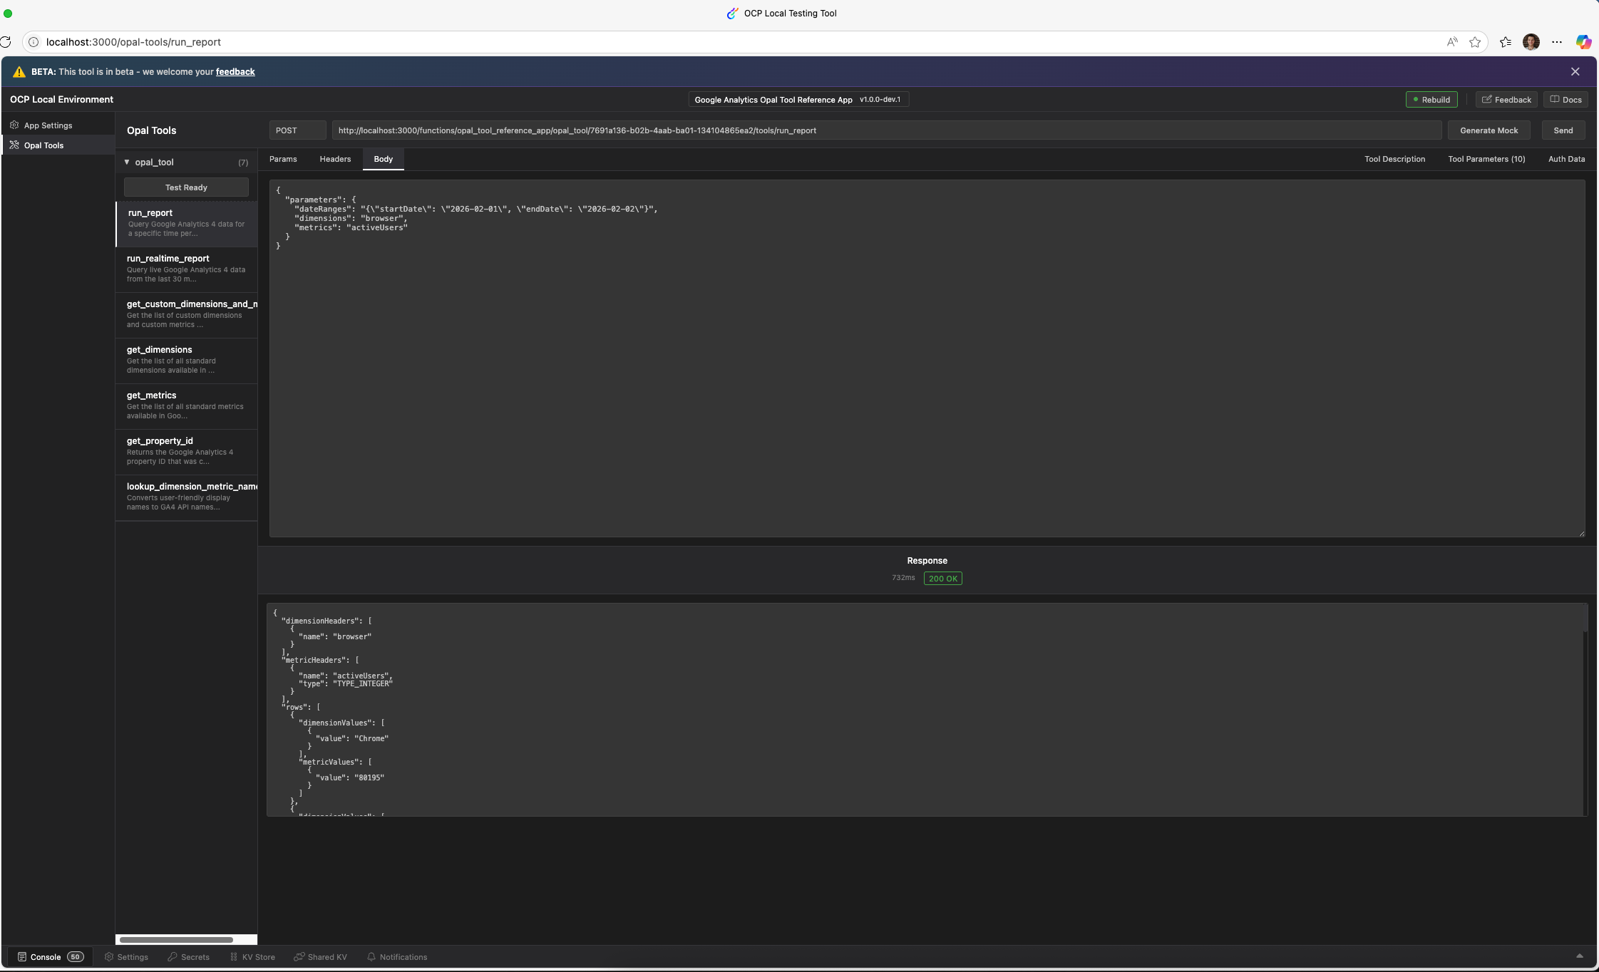Image resolution: width=1599 pixels, height=972 pixels.
Task: Switch to the Params tab
Action: click(283, 159)
